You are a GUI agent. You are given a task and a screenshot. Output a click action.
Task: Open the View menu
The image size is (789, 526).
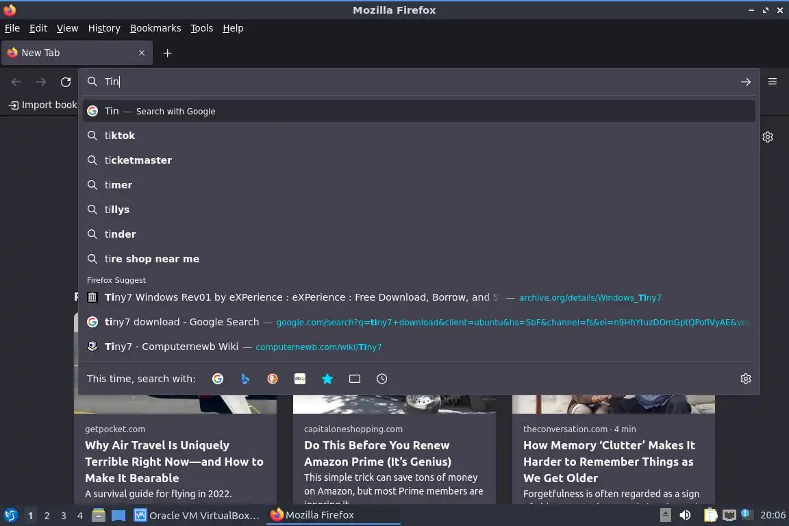pyautogui.click(x=67, y=28)
